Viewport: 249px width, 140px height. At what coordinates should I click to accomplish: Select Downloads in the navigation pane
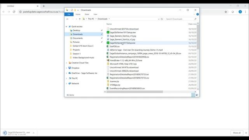coord(78,34)
